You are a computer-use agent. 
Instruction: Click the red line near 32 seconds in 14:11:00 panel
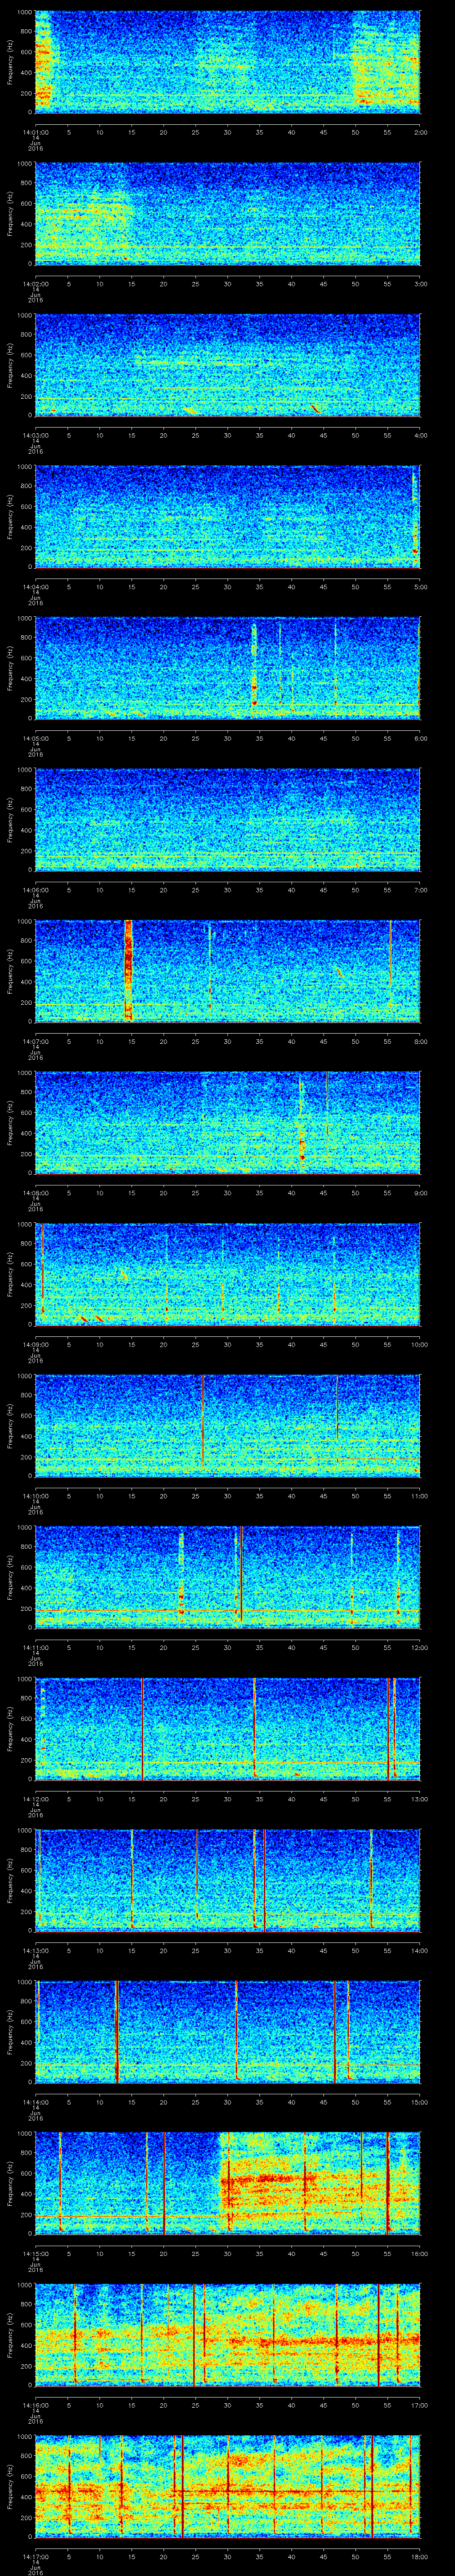pos(241,1575)
